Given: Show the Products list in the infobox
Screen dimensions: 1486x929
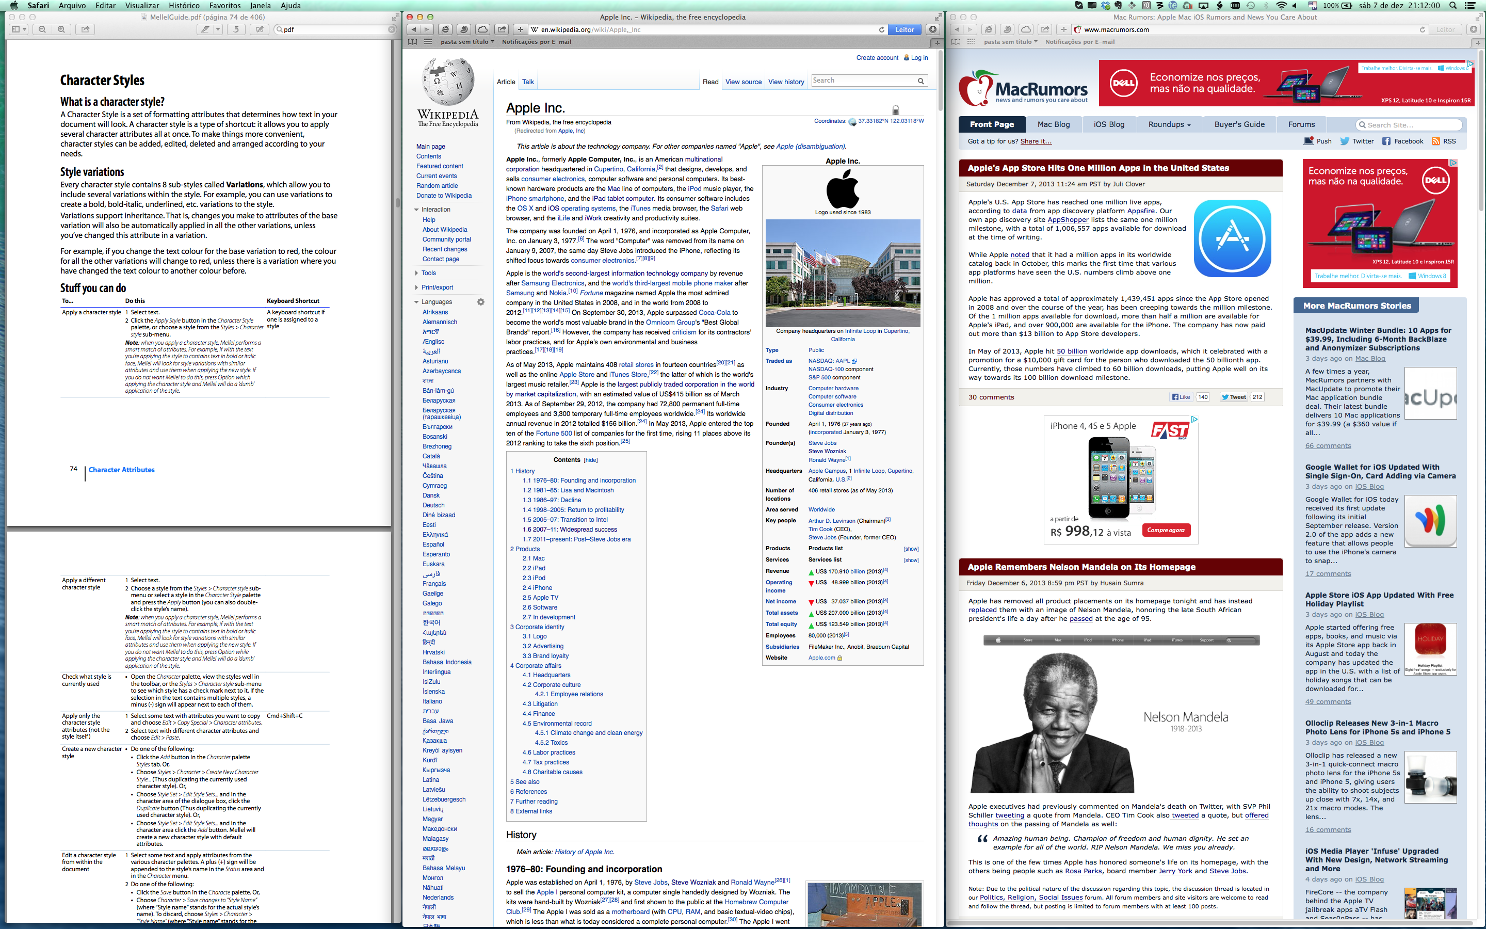Looking at the screenshot, I should pos(911,549).
